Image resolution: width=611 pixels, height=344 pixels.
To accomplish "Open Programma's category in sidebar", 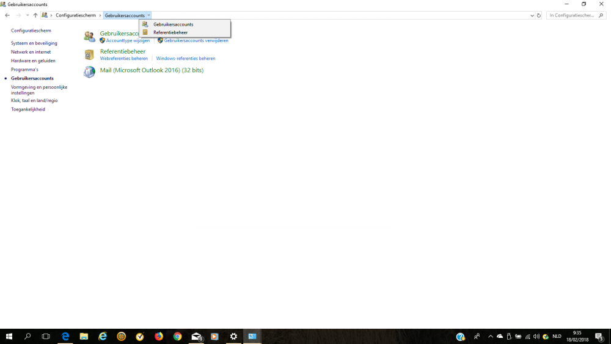I will pos(24,69).
